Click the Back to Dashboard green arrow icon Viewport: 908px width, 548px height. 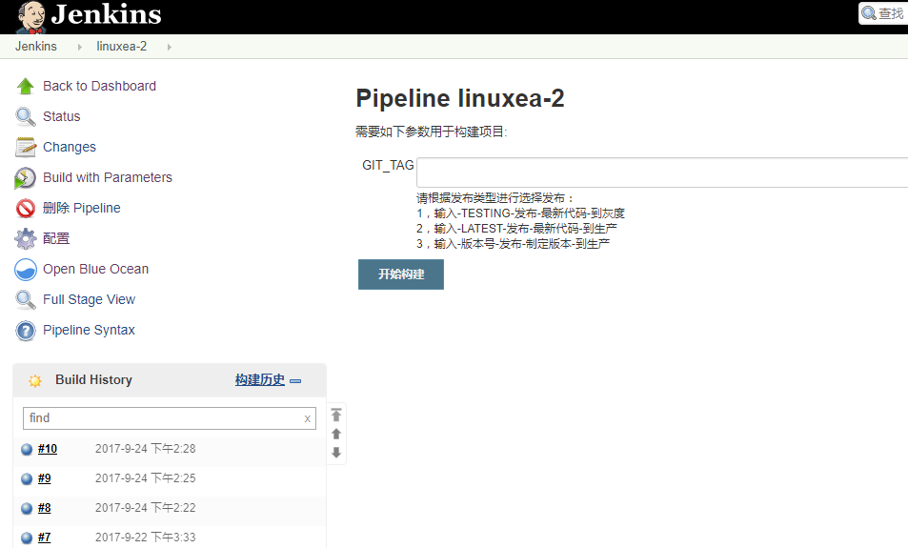click(x=26, y=87)
